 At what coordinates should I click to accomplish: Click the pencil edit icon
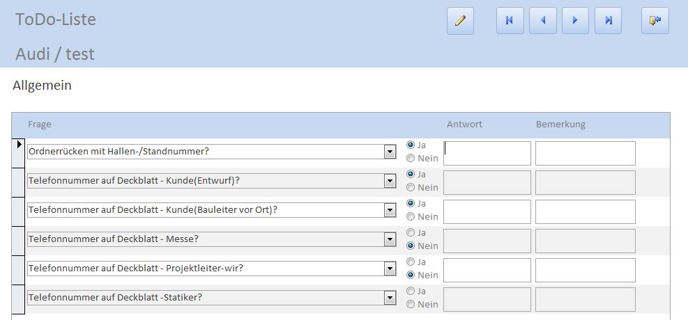pyautogui.click(x=460, y=21)
